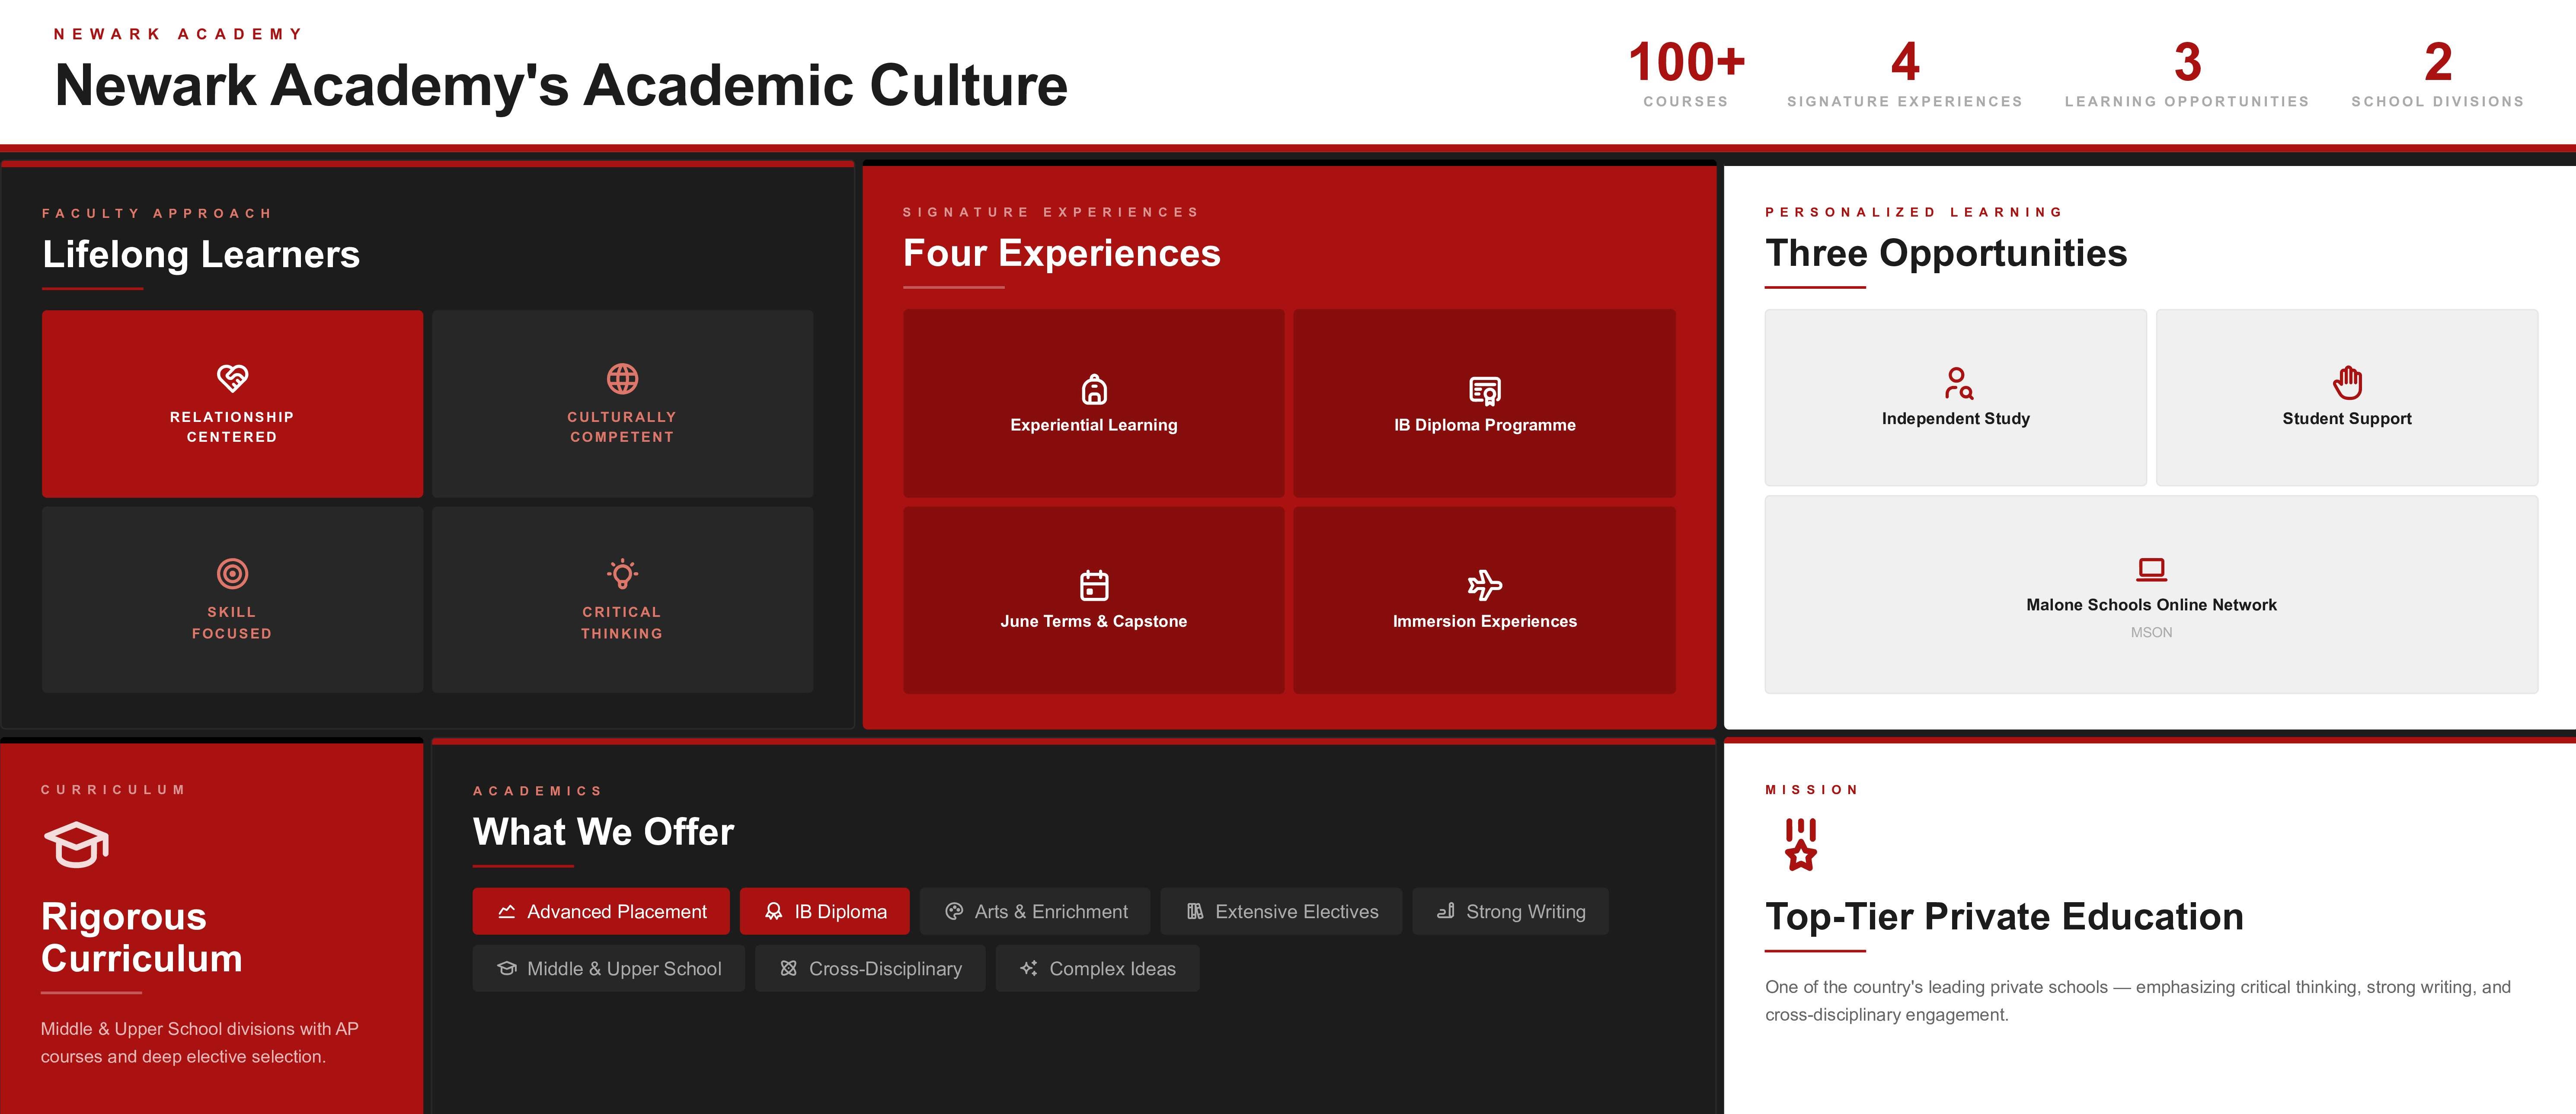Open the IB Diploma Programme card label
Viewport: 2576px width, 1114px height.
point(1485,425)
